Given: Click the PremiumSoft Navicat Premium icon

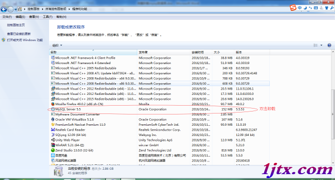Looking at the screenshot, I should click(x=53, y=124).
